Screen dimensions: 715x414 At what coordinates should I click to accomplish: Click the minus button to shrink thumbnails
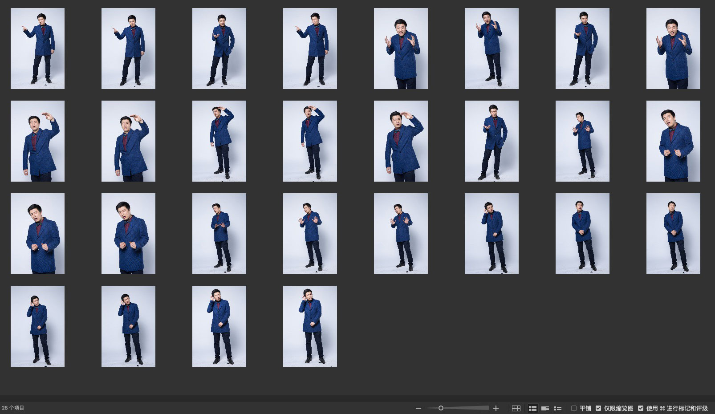pyautogui.click(x=418, y=408)
